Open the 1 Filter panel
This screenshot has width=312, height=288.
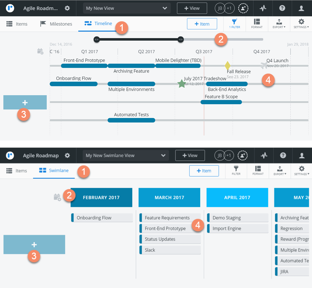pyautogui.click(x=234, y=24)
